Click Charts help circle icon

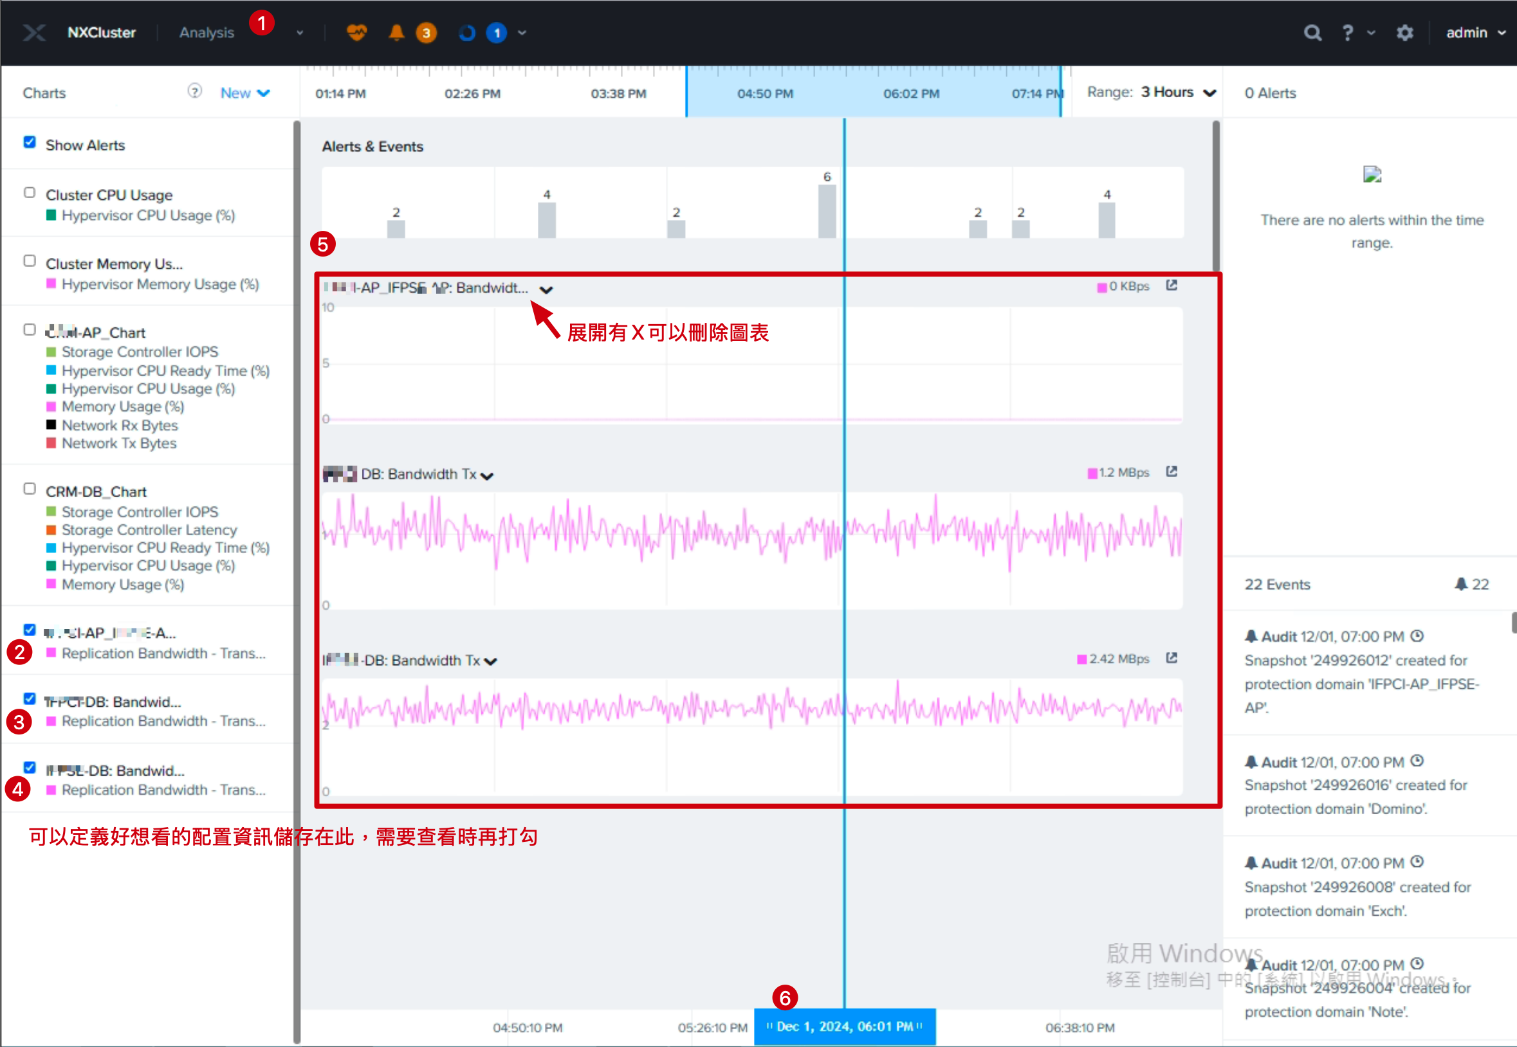[195, 91]
